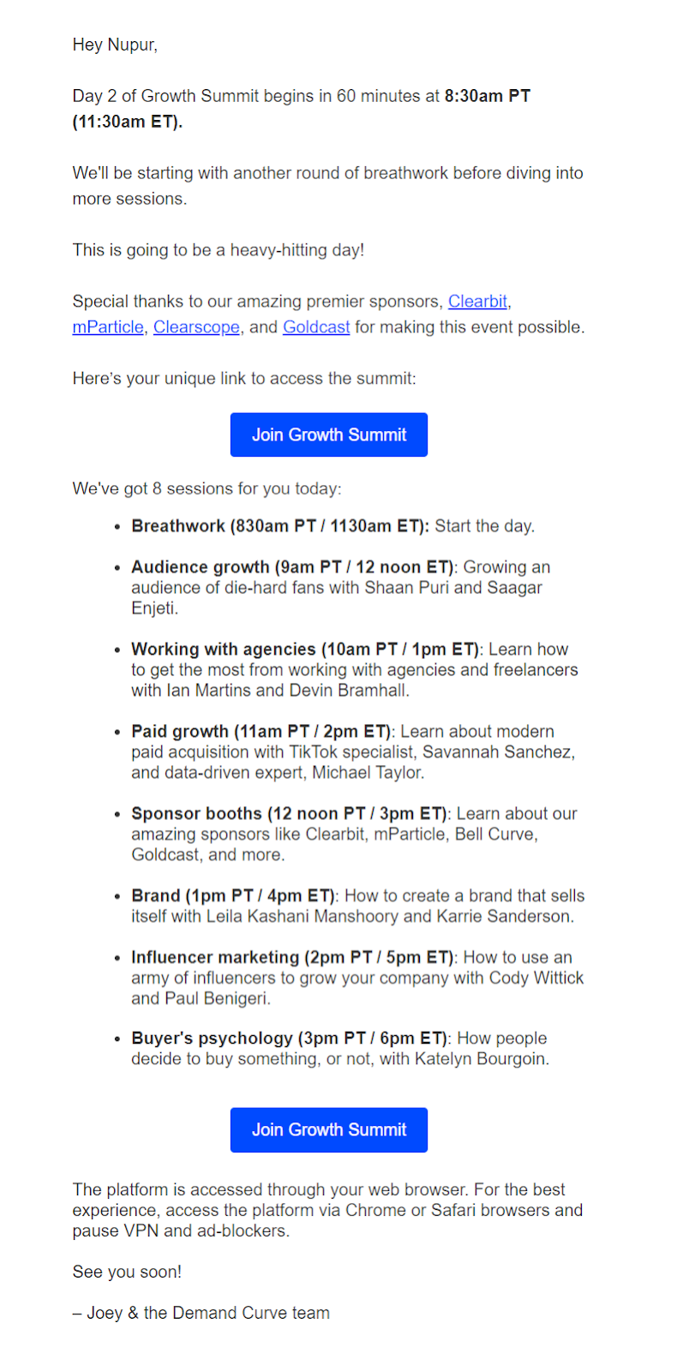Screen dimensions: 695x1371
Task: Click the 8 sessions for you today line
Action: click(x=207, y=488)
